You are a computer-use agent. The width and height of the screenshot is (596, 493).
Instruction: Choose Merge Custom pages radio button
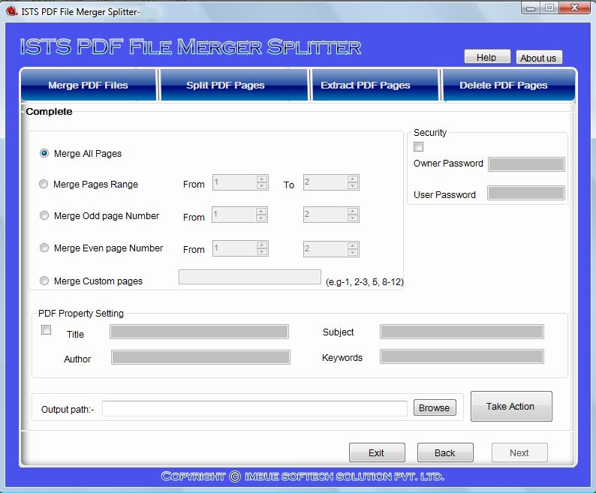coord(44,281)
